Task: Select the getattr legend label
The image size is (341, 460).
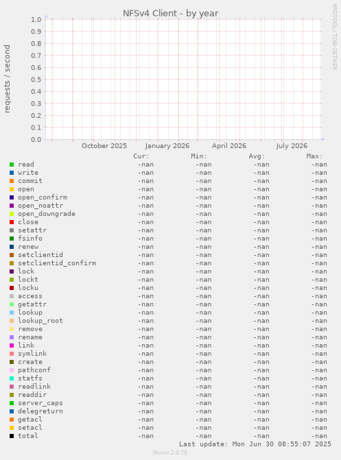Action: tap(32, 304)
